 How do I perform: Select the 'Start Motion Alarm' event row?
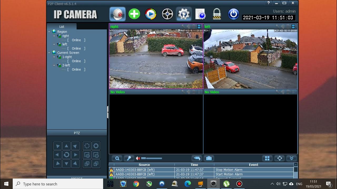coord(201,174)
